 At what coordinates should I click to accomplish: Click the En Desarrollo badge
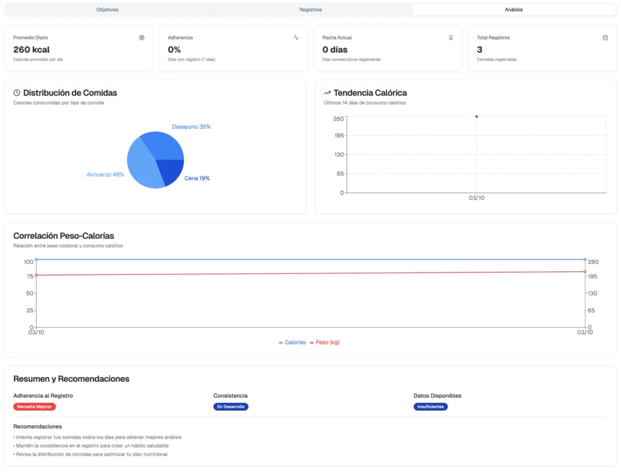(231, 407)
